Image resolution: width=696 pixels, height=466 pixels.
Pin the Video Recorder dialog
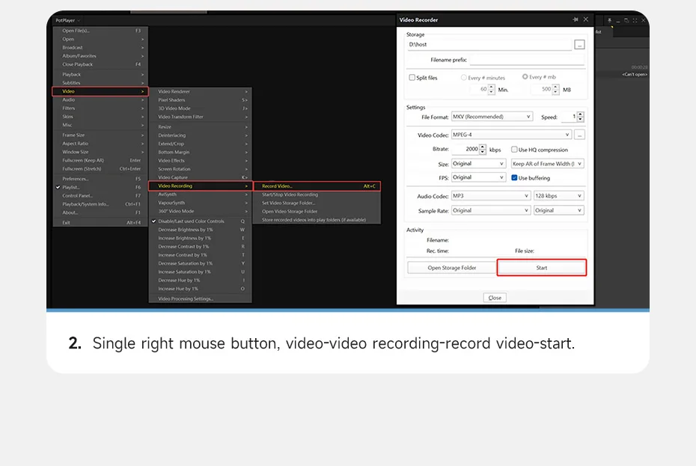576,19
